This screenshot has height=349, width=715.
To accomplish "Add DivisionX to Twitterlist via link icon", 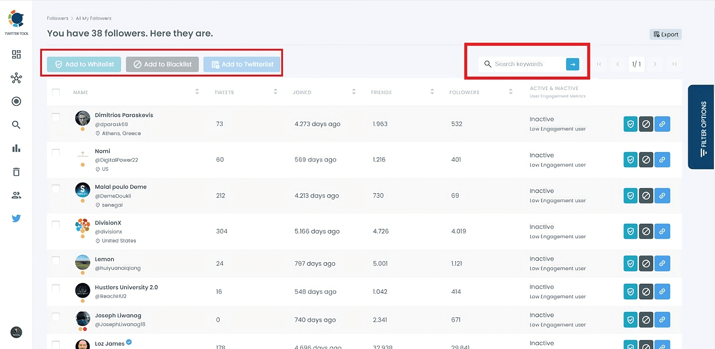I will point(662,231).
